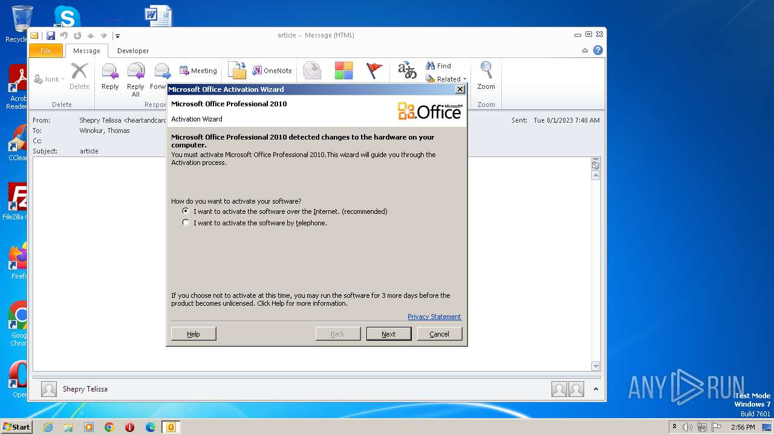Click Reply in the message ribbon
Screen dimensions: 774x435
pos(110,77)
